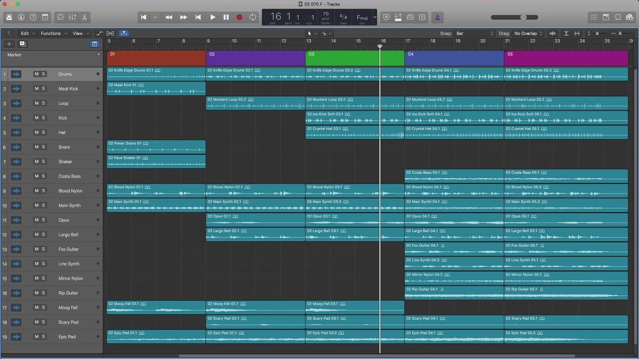Open the Note Pad panel
Screen dimensions: 639x359
point(606,17)
